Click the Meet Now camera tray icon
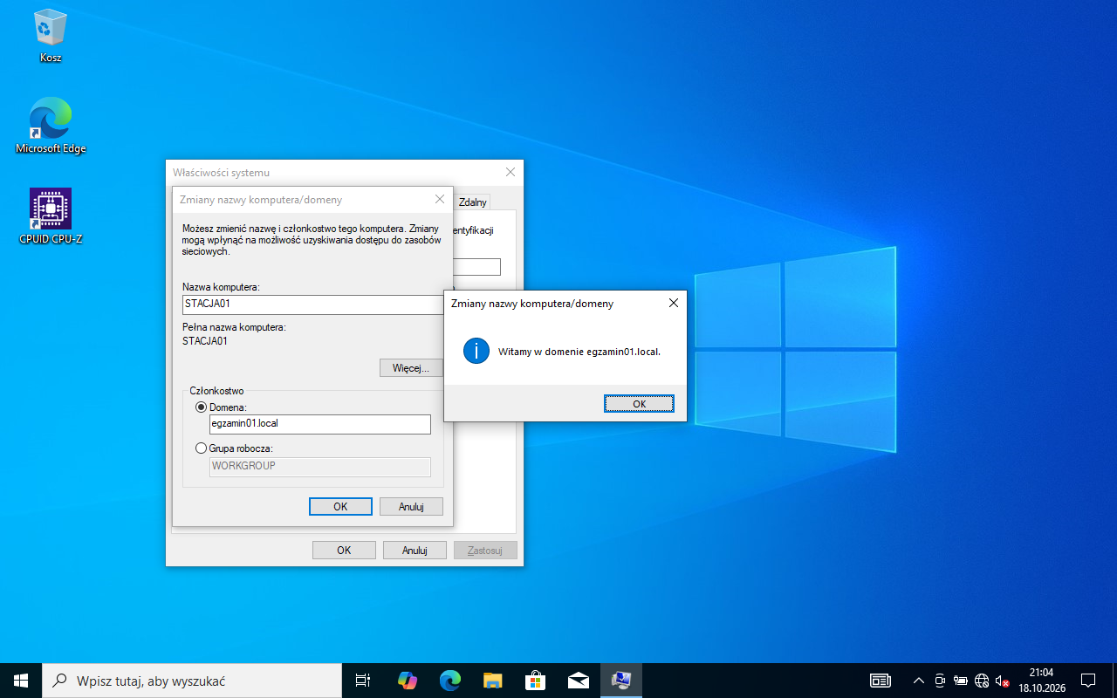 point(940,681)
